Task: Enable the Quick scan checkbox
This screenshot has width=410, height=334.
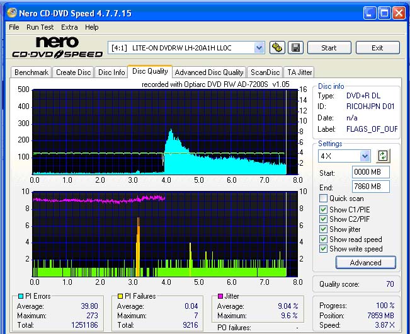Action: (324, 199)
